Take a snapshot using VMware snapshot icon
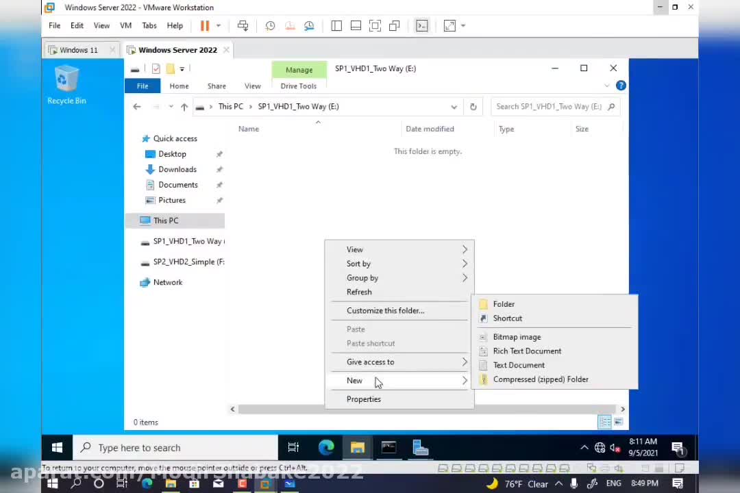Screen dimensions: 740x493 pyautogui.click(x=270, y=26)
